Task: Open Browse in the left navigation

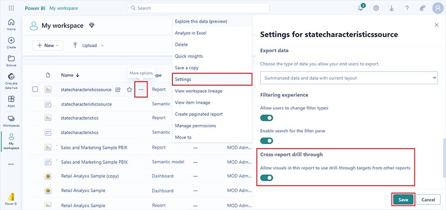Action: tap(11, 61)
